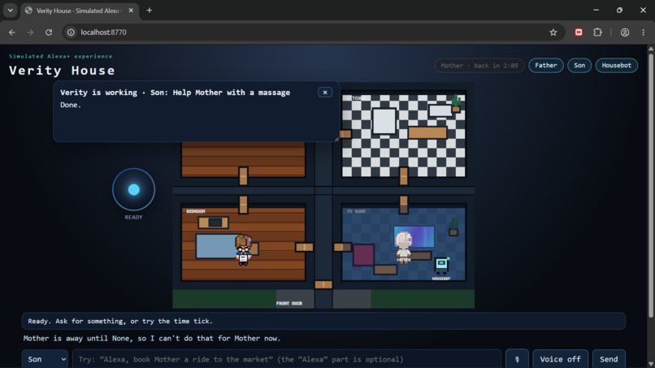The image size is (655, 368).
Task: Click the Verity House title heading
Action: (62, 70)
